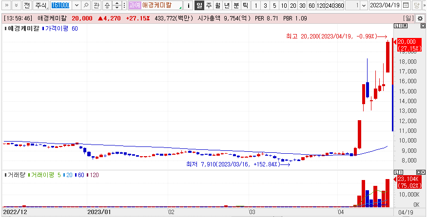
Task: Close the volume pane X icon
Action: coord(423,172)
